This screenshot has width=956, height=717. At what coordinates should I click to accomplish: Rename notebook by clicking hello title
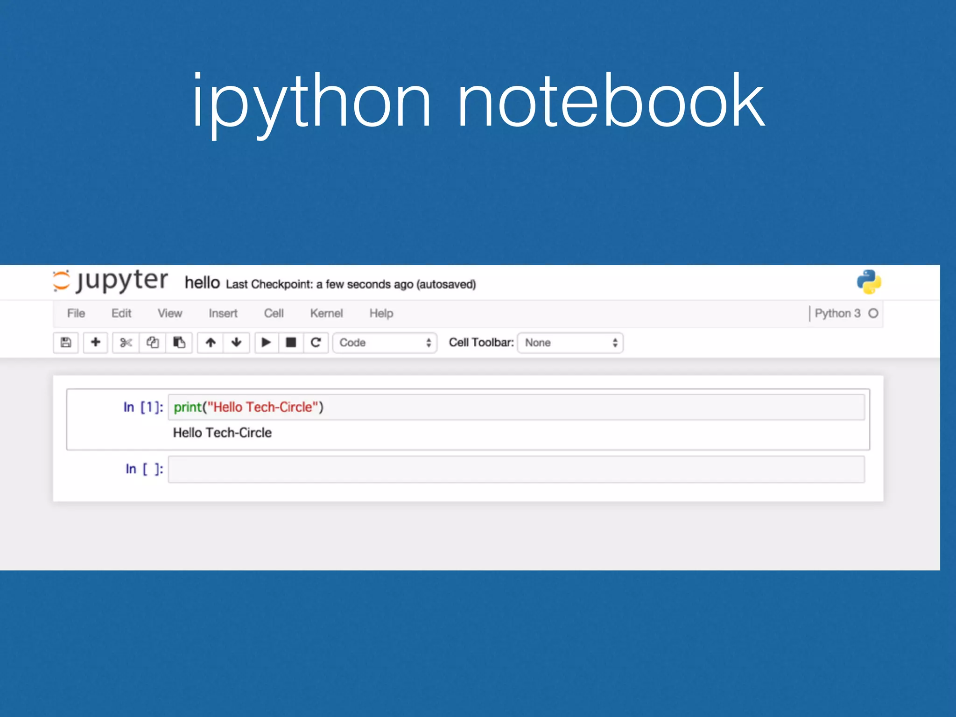pyautogui.click(x=202, y=283)
